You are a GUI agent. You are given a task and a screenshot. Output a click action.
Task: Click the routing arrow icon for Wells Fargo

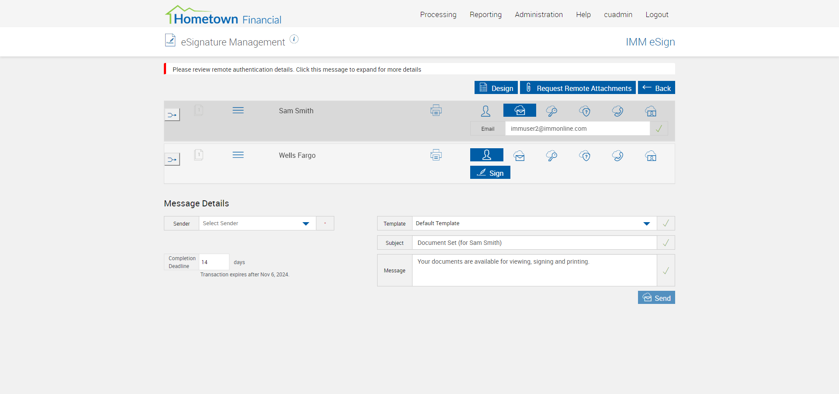pyautogui.click(x=172, y=159)
